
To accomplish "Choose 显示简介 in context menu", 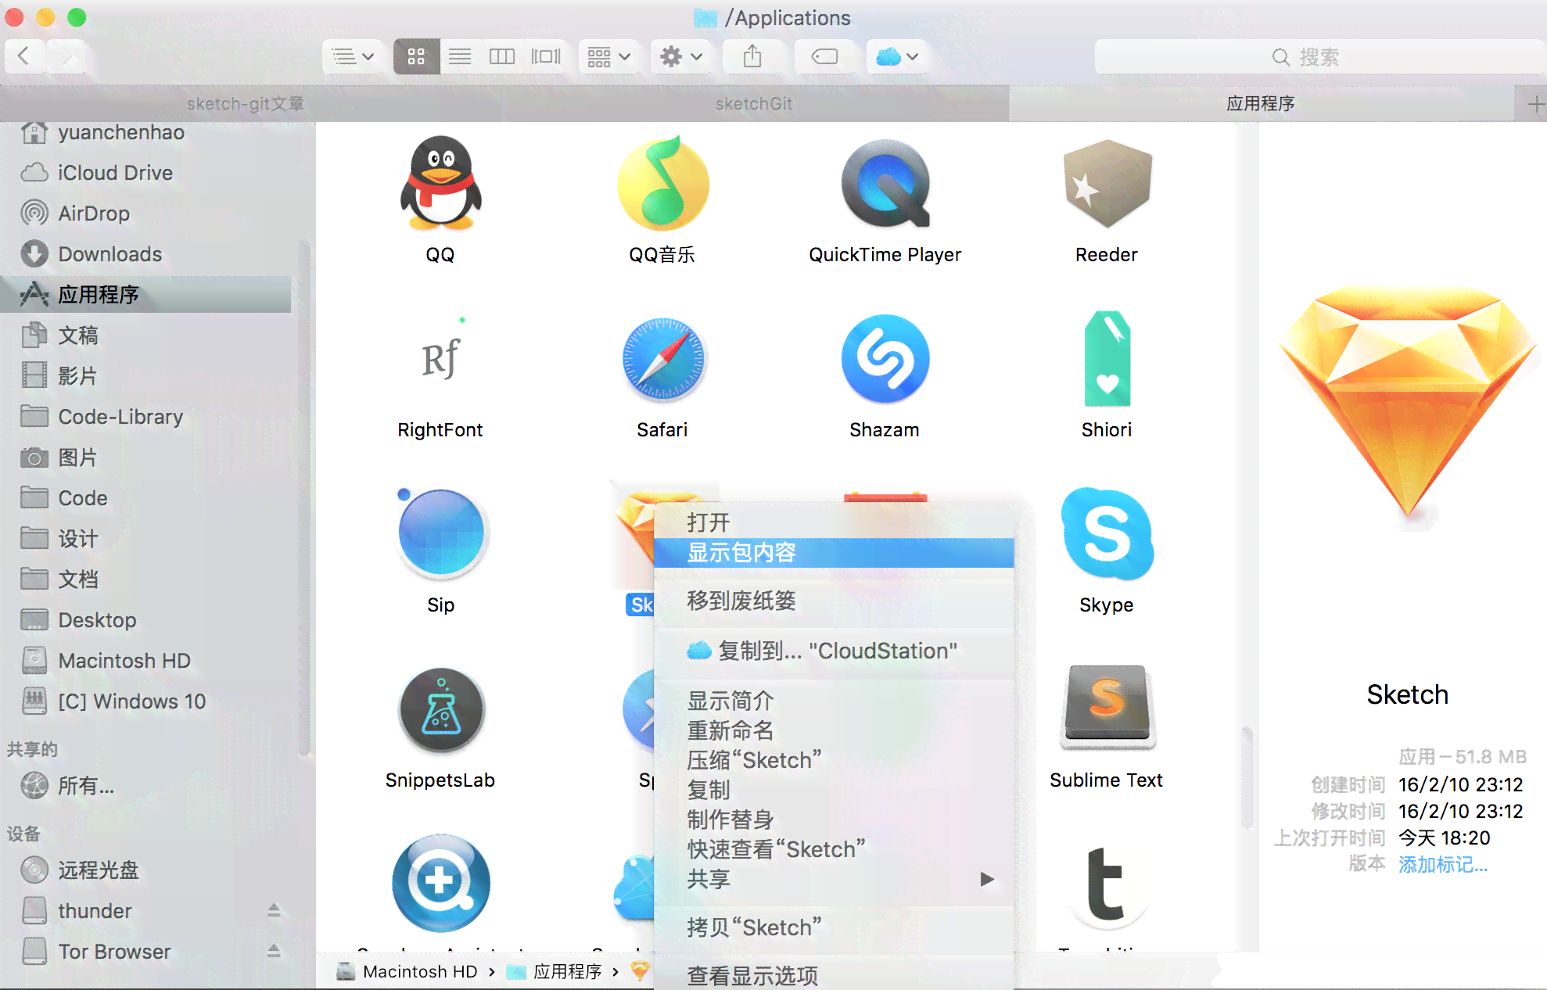I will tap(834, 701).
